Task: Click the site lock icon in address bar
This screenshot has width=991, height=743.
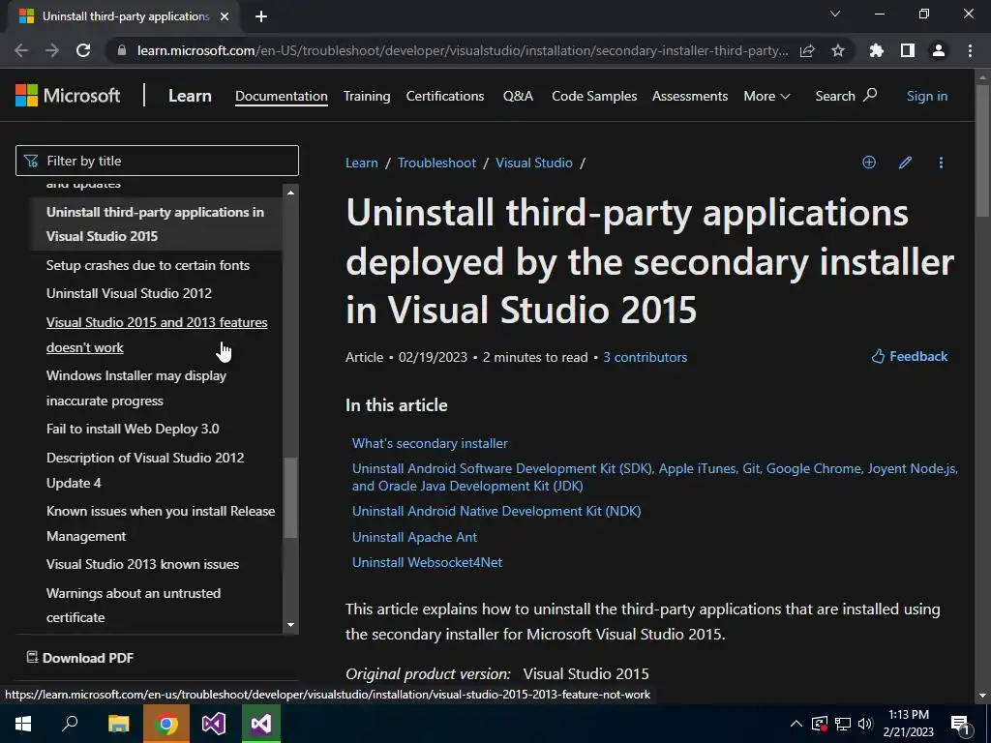Action: coord(122,50)
